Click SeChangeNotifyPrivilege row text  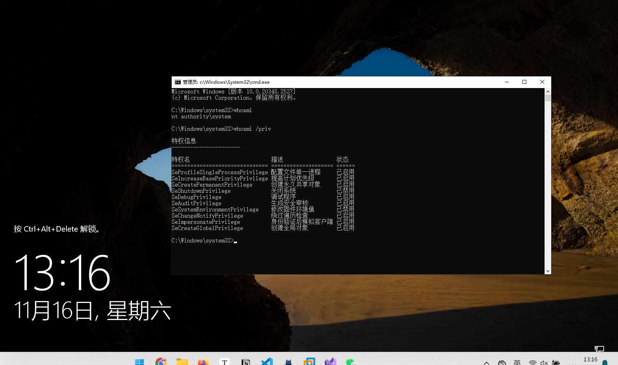[207, 216]
